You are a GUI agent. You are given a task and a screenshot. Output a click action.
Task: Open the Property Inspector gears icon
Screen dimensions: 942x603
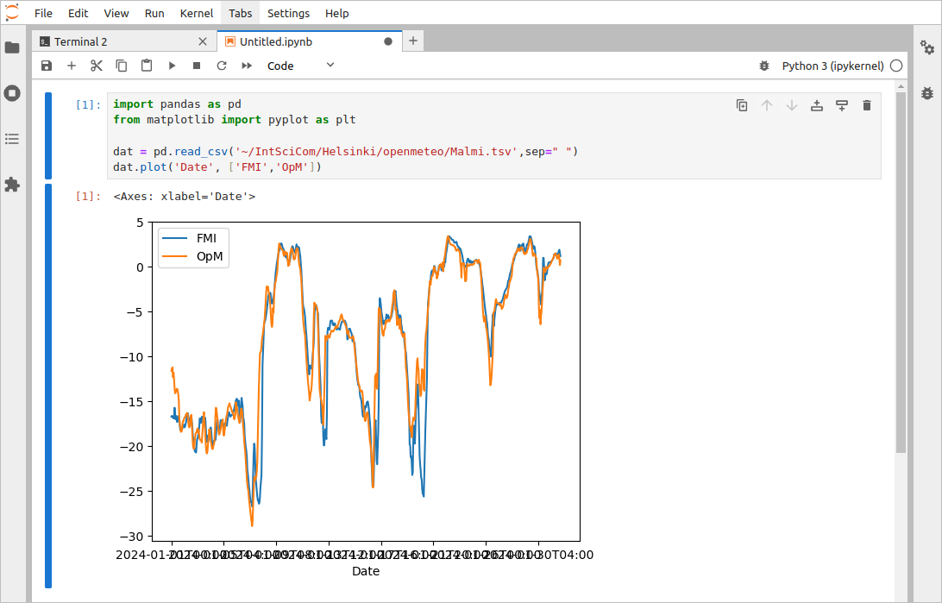click(x=927, y=47)
